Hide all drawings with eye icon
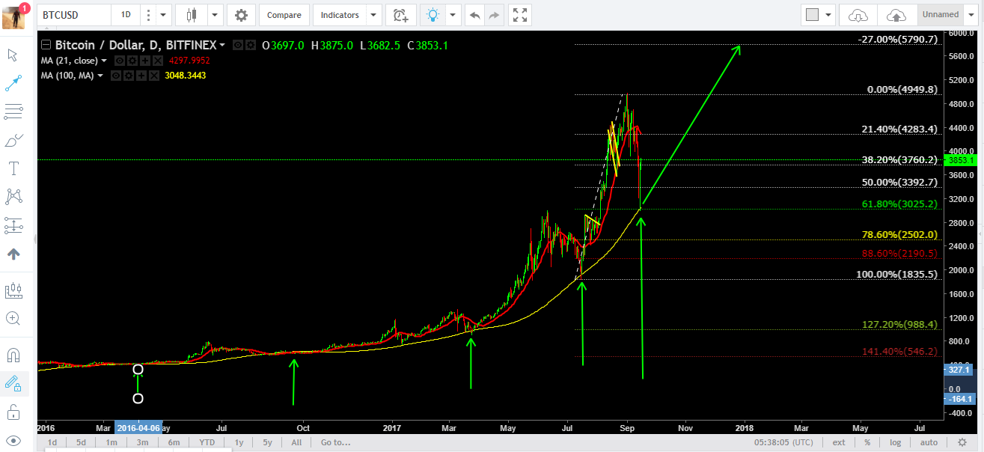Screen dimensions: 984x452 click(x=13, y=440)
